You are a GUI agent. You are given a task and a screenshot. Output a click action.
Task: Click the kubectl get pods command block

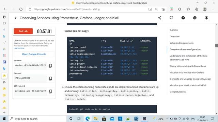tap(112, 109)
